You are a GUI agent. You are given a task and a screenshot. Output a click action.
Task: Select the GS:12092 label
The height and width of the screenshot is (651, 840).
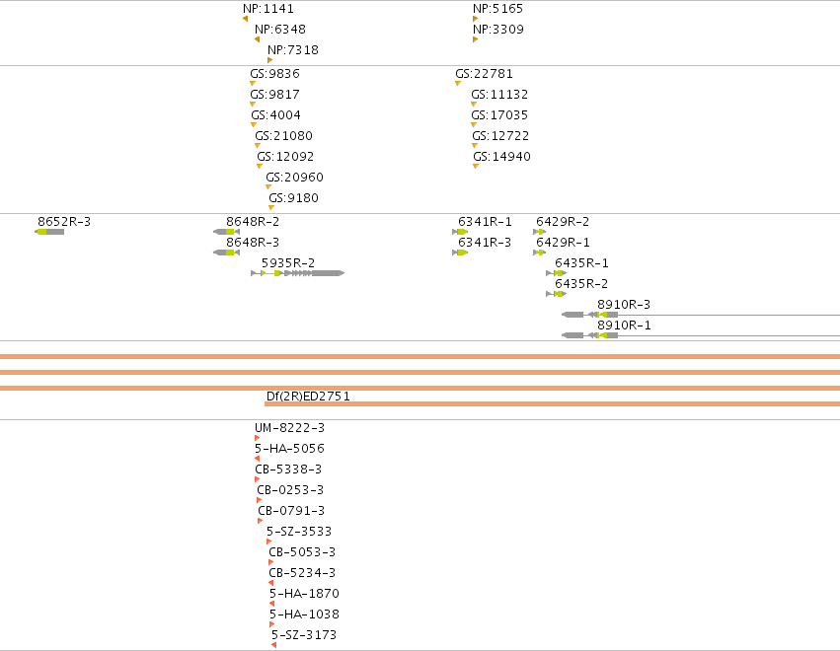[285, 157]
